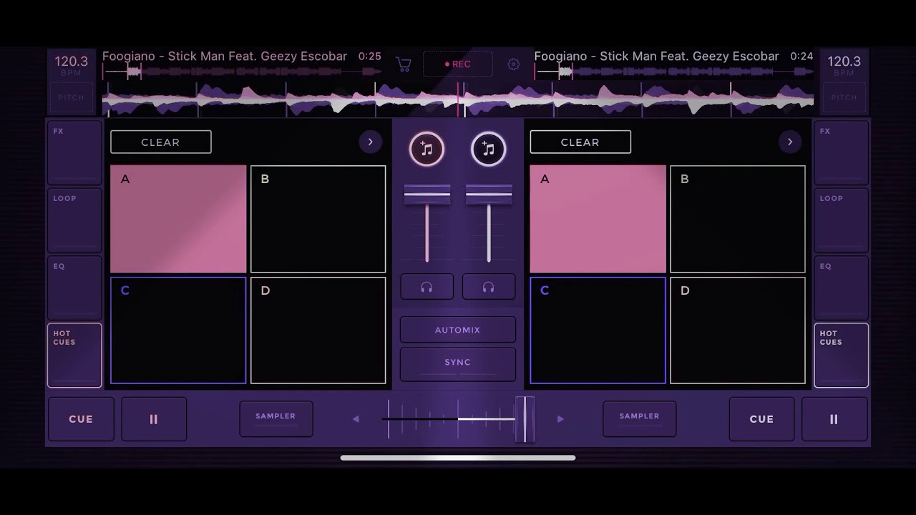
Task: Open settings gear icon
Action: click(x=513, y=64)
